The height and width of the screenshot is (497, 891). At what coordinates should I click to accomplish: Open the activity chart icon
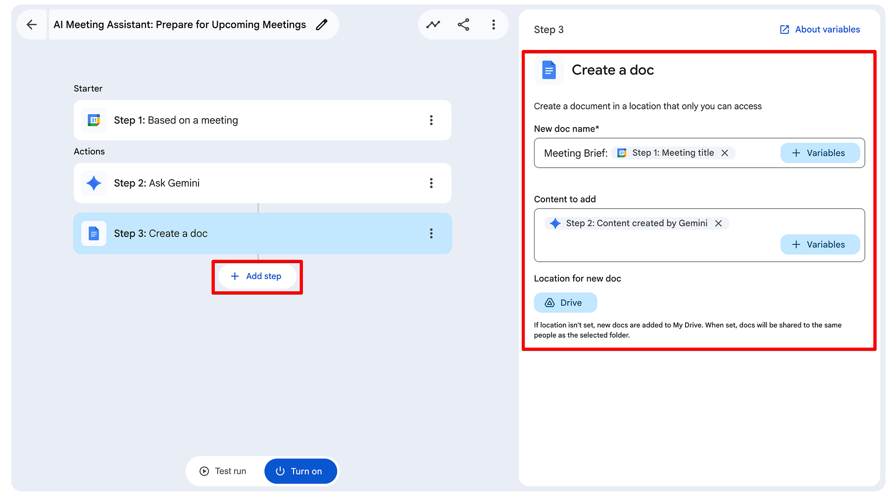point(433,25)
